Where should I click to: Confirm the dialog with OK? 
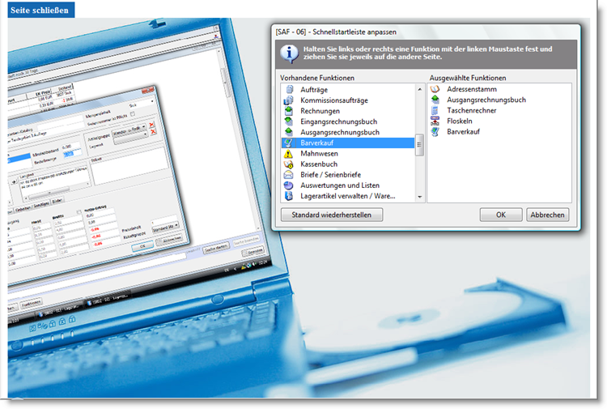tap(500, 215)
